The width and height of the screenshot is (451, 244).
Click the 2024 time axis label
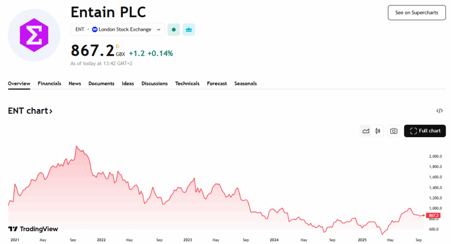click(x=274, y=240)
